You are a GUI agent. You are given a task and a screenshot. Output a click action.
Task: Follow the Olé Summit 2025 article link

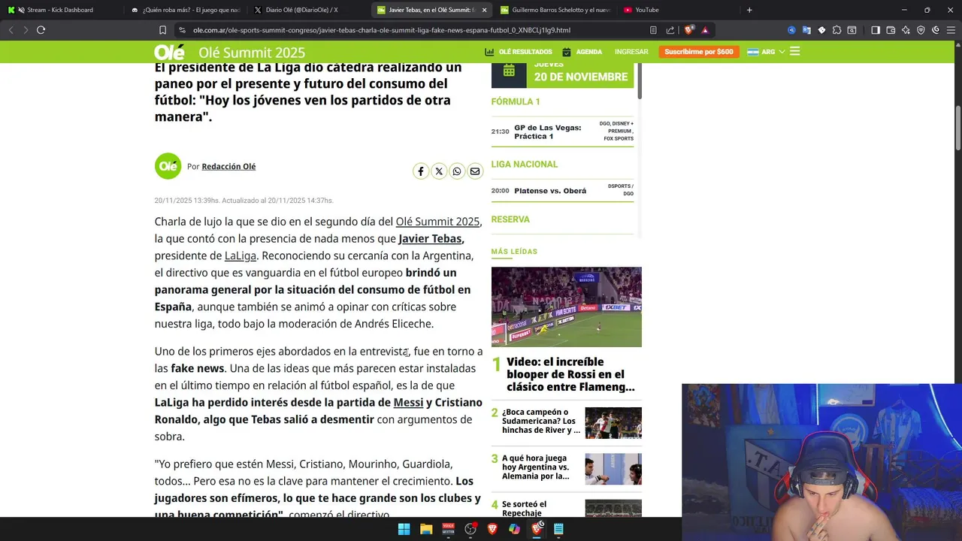coord(437,222)
